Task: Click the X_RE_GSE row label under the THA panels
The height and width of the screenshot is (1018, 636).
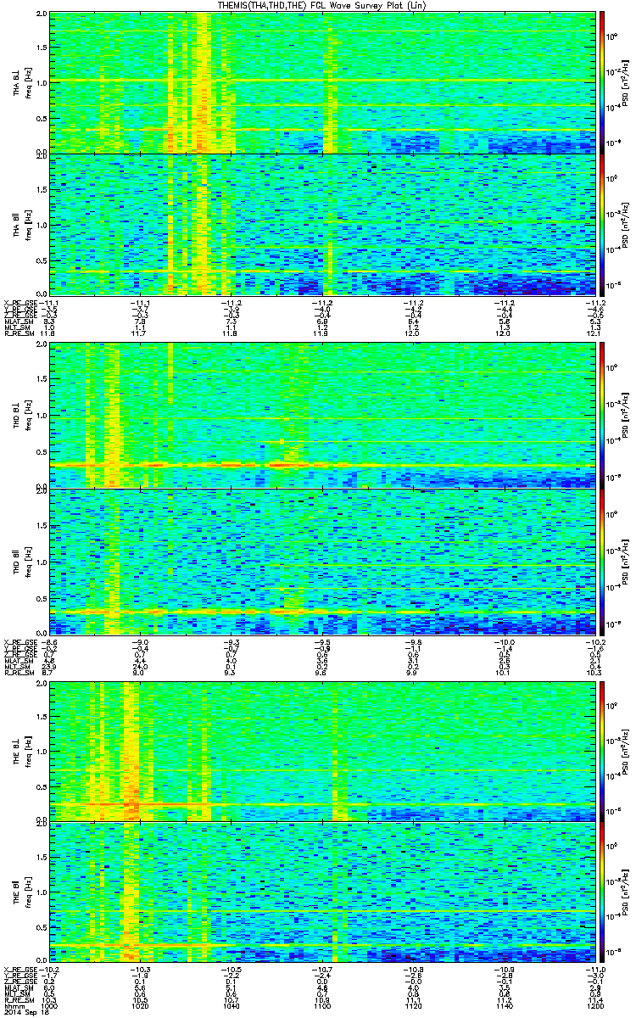Action: click(20, 302)
